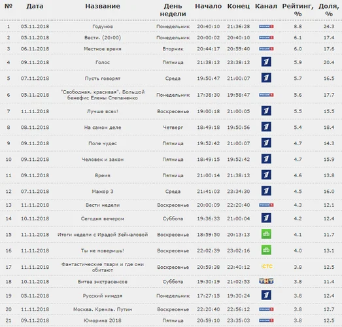Select the program title Пусть говорят
This screenshot has height=327, width=342.
(x=103, y=78)
